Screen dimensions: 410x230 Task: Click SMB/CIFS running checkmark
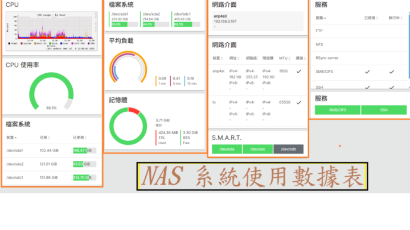tap(392, 72)
